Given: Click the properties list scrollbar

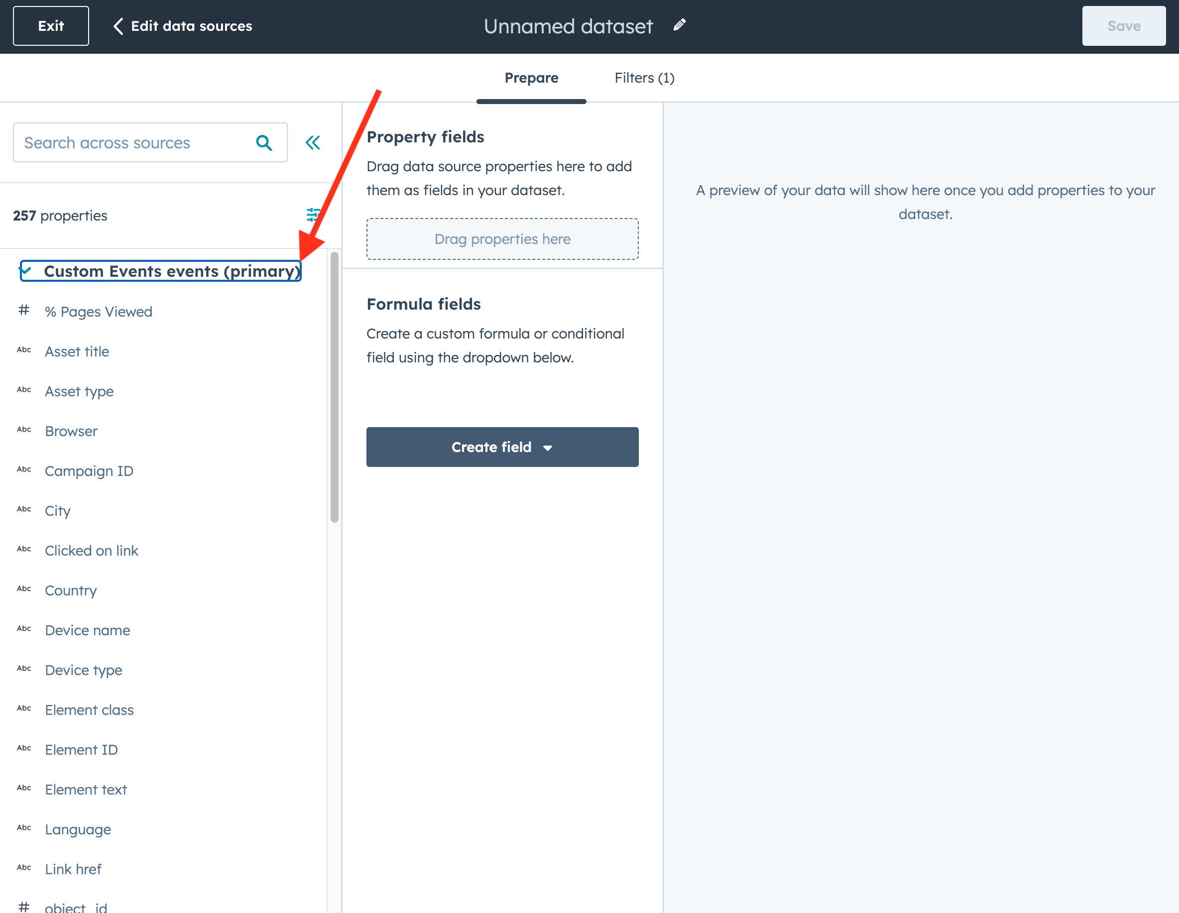Looking at the screenshot, I should coord(334,387).
